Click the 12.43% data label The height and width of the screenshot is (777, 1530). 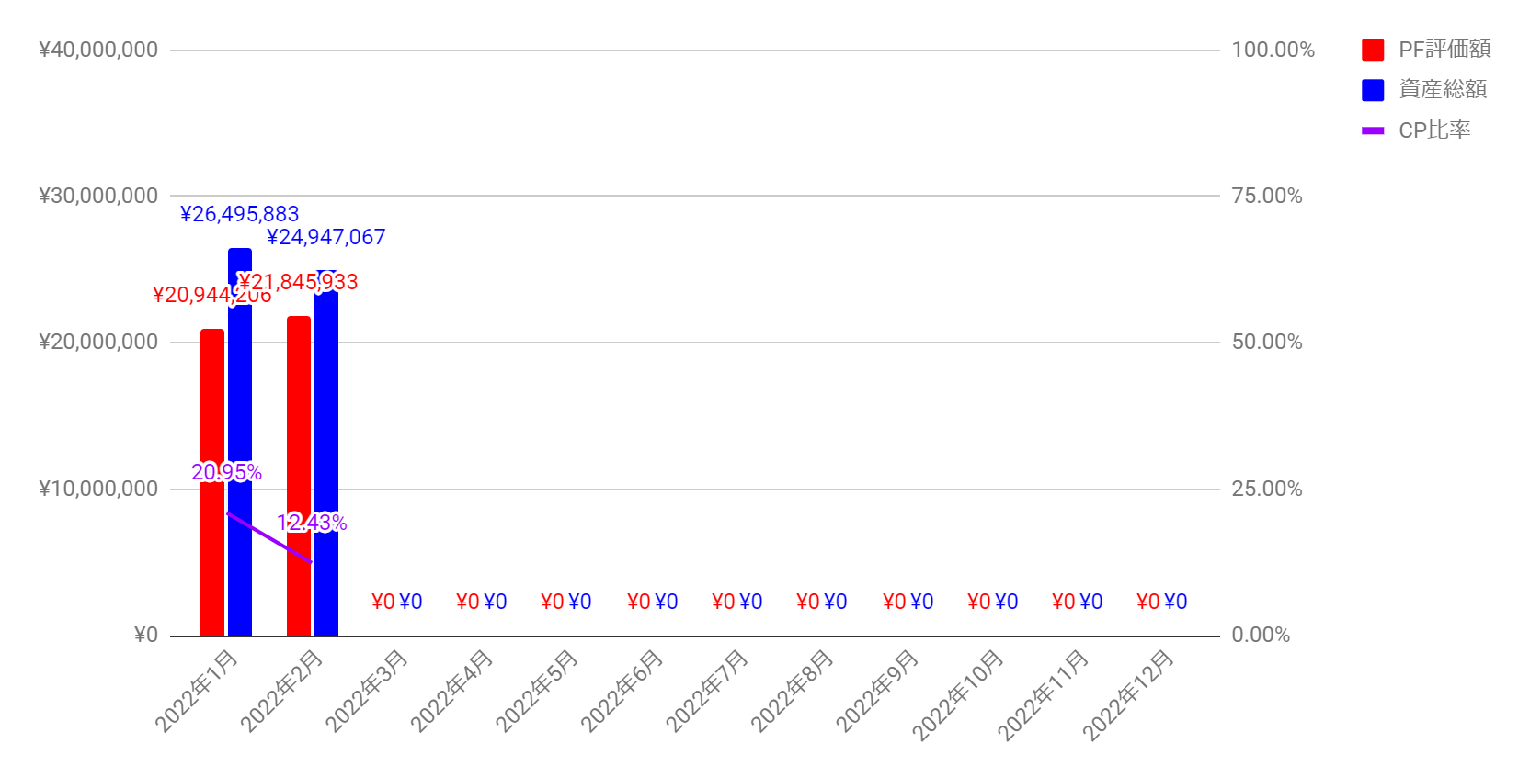pos(312,523)
